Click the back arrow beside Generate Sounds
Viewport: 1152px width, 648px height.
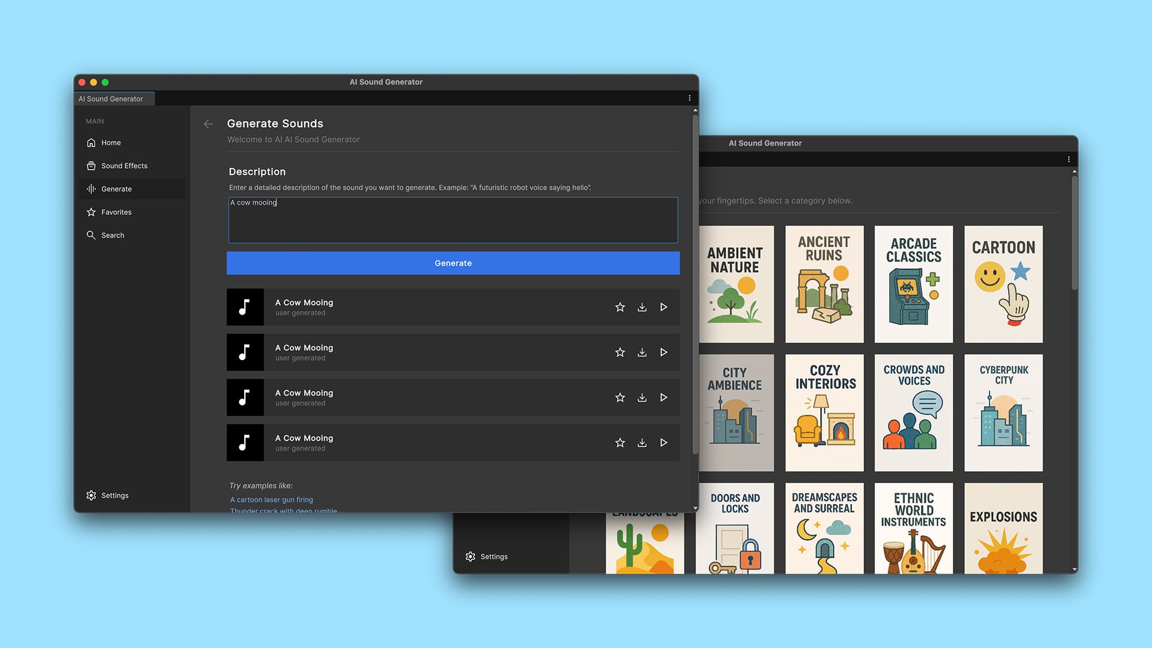click(x=208, y=124)
